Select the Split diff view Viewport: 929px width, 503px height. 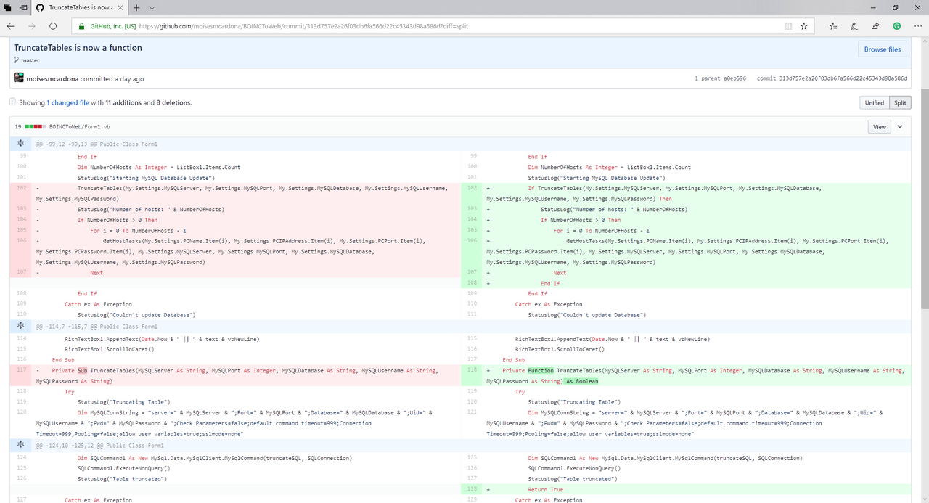tap(900, 102)
